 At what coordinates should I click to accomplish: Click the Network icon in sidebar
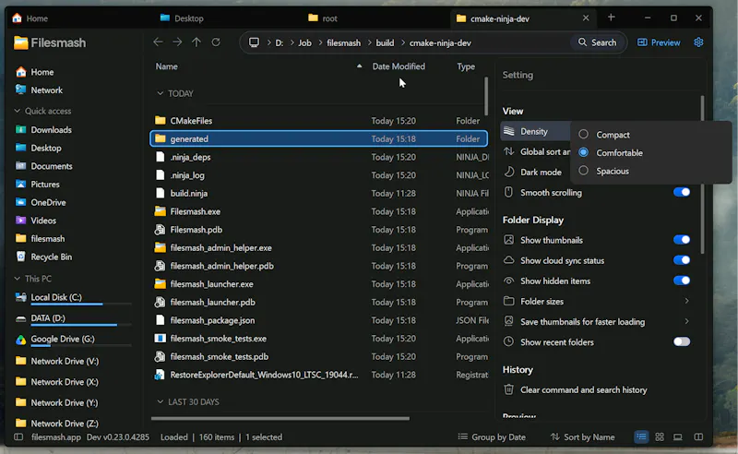(x=20, y=90)
